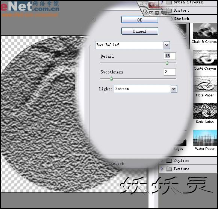The image size is (218, 209).
Task: Click the Smoothness value input field
Action: tap(170, 72)
